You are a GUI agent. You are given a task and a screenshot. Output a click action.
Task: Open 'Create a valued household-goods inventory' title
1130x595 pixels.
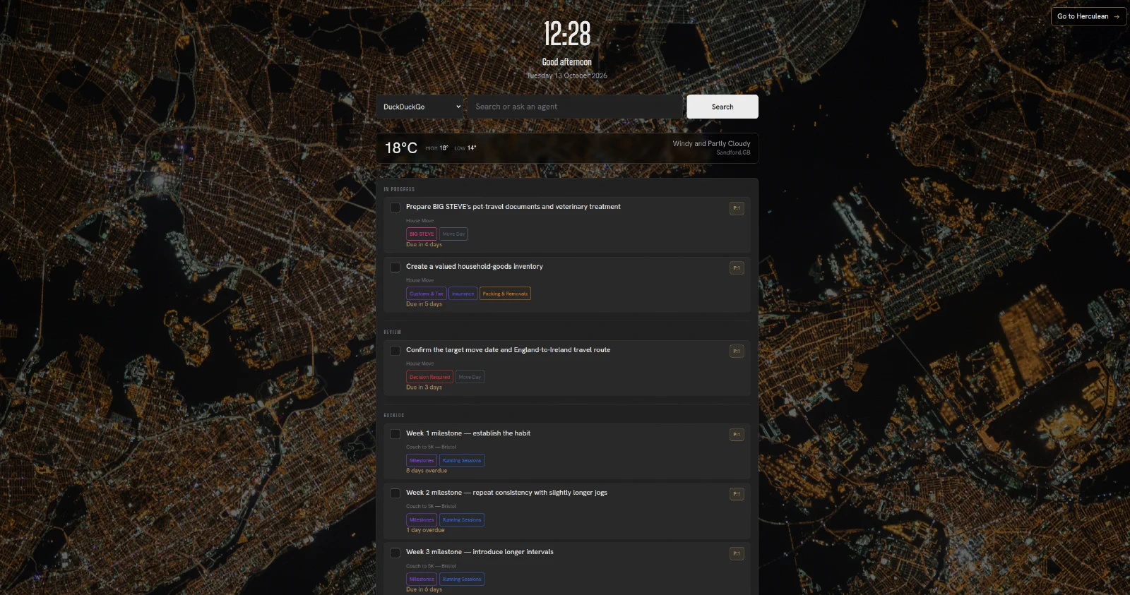[475, 267]
